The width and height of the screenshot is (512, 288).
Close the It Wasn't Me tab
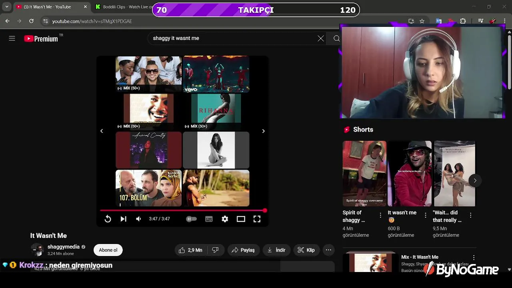coord(85,7)
